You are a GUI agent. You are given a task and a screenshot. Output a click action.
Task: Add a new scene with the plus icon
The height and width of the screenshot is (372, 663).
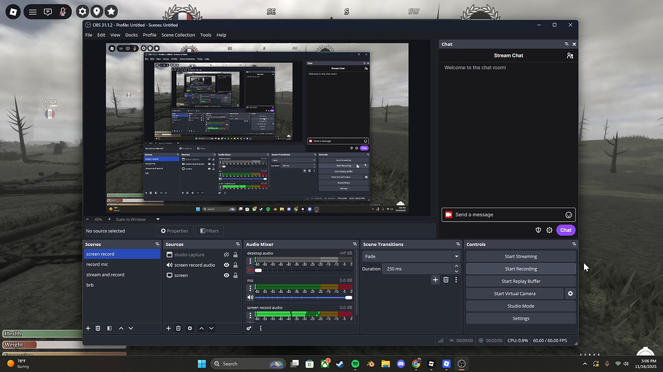click(x=88, y=328)
